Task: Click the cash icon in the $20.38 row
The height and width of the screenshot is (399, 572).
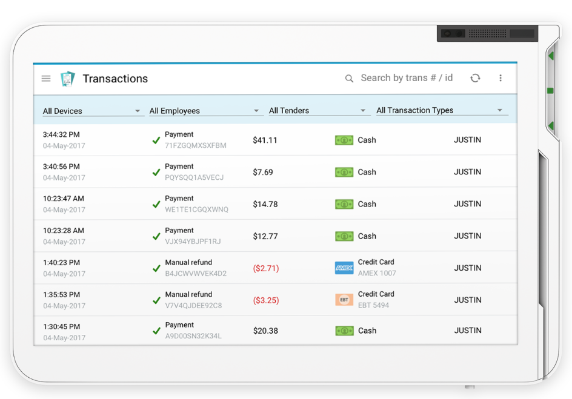Action: click(x=344, y=331)
